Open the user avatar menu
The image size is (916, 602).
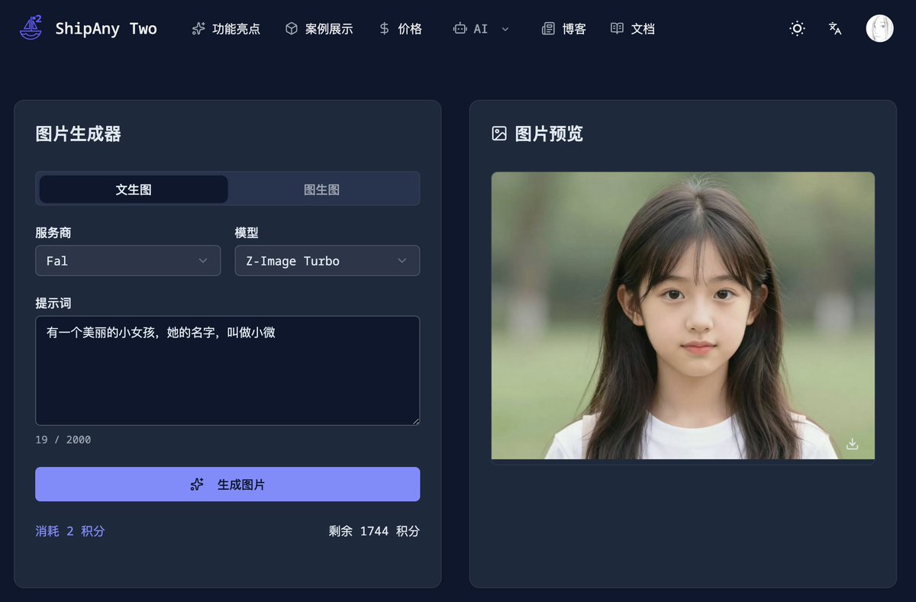879,28
